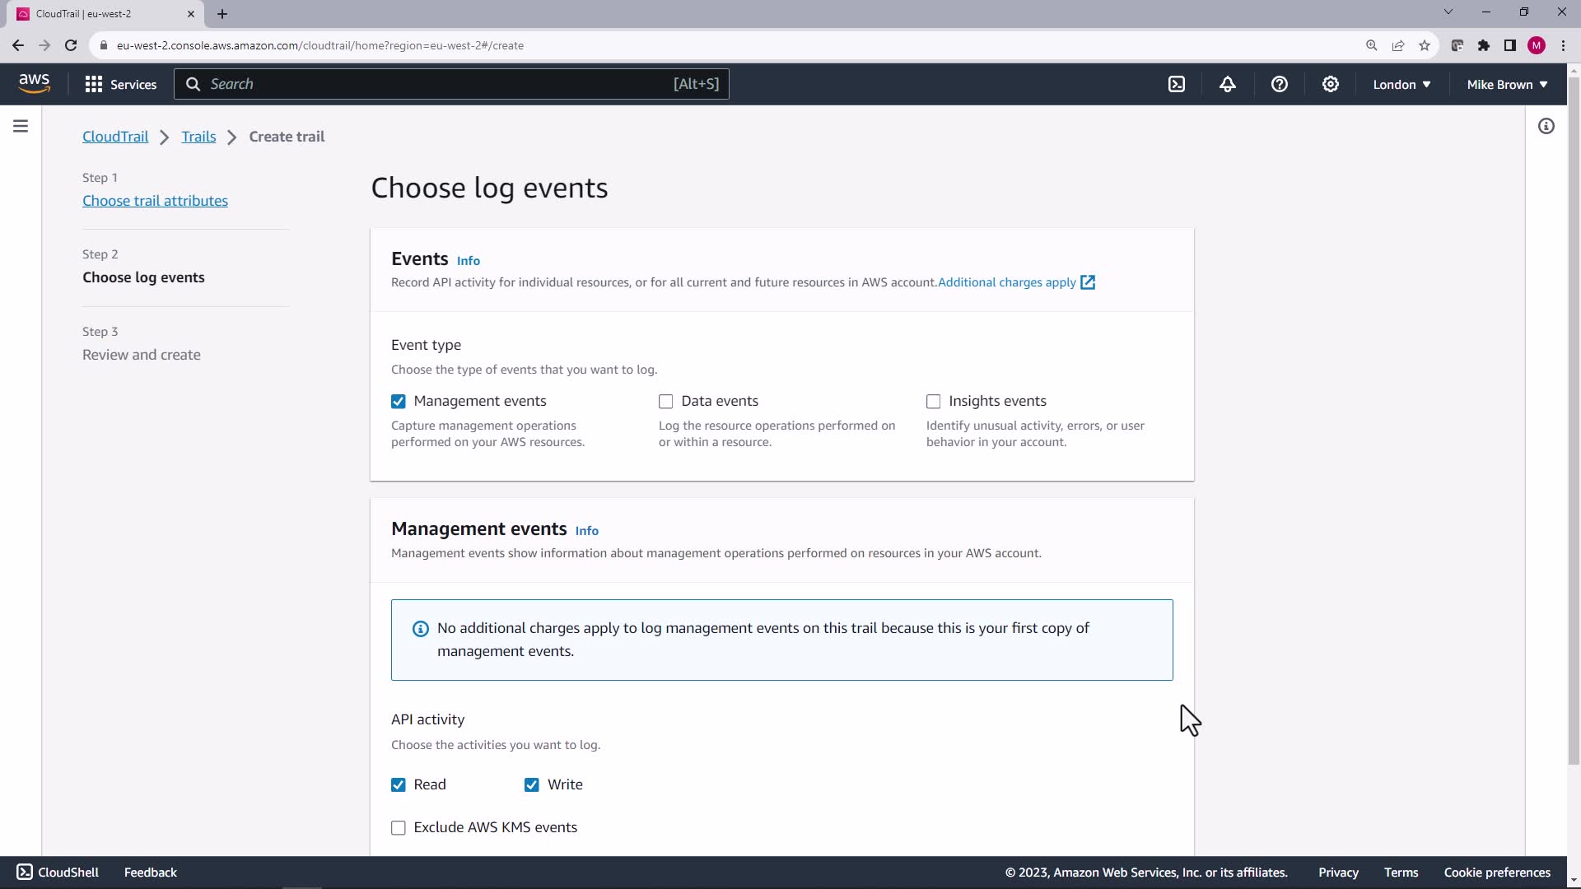
Task: Click the Services grid icon
Action: (94, 84)
